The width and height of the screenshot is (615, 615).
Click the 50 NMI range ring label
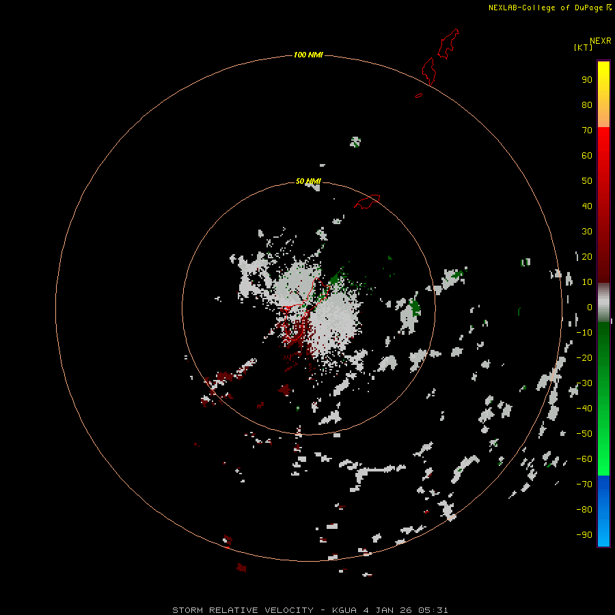click(308, 181)
